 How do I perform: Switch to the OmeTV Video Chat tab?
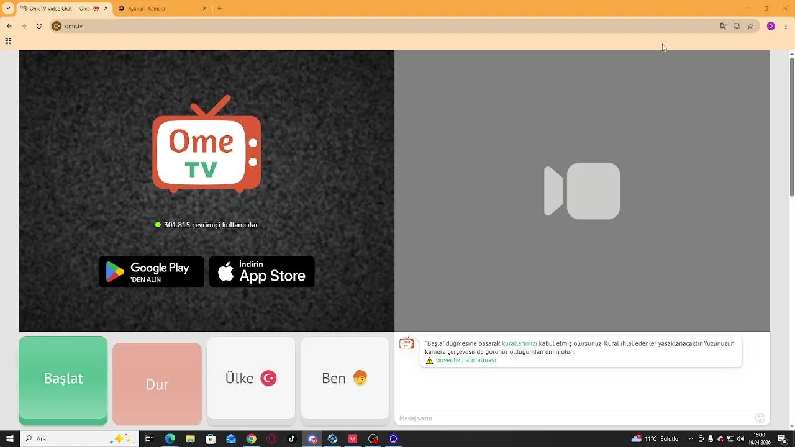(64, 9)
